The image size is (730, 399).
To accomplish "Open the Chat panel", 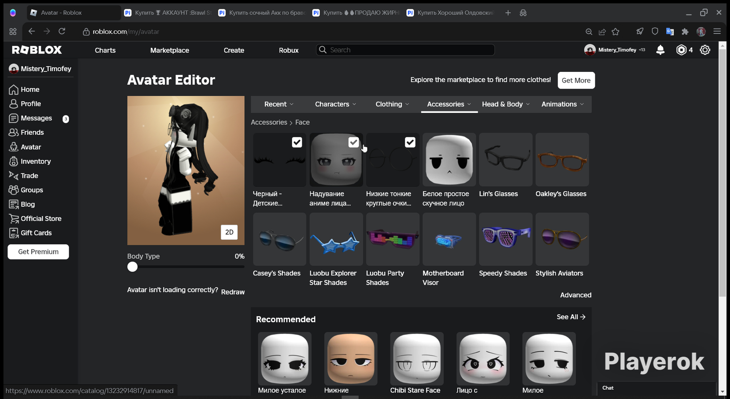I will pyautogui.click(x=657, y=388).
